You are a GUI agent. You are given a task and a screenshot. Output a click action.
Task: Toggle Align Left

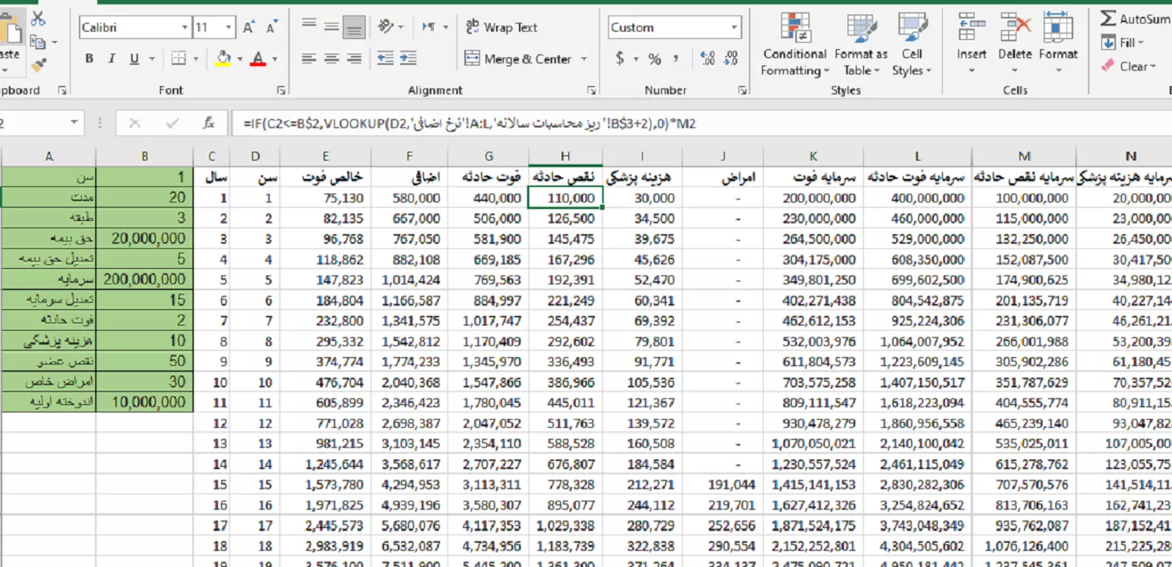[309, 58]
